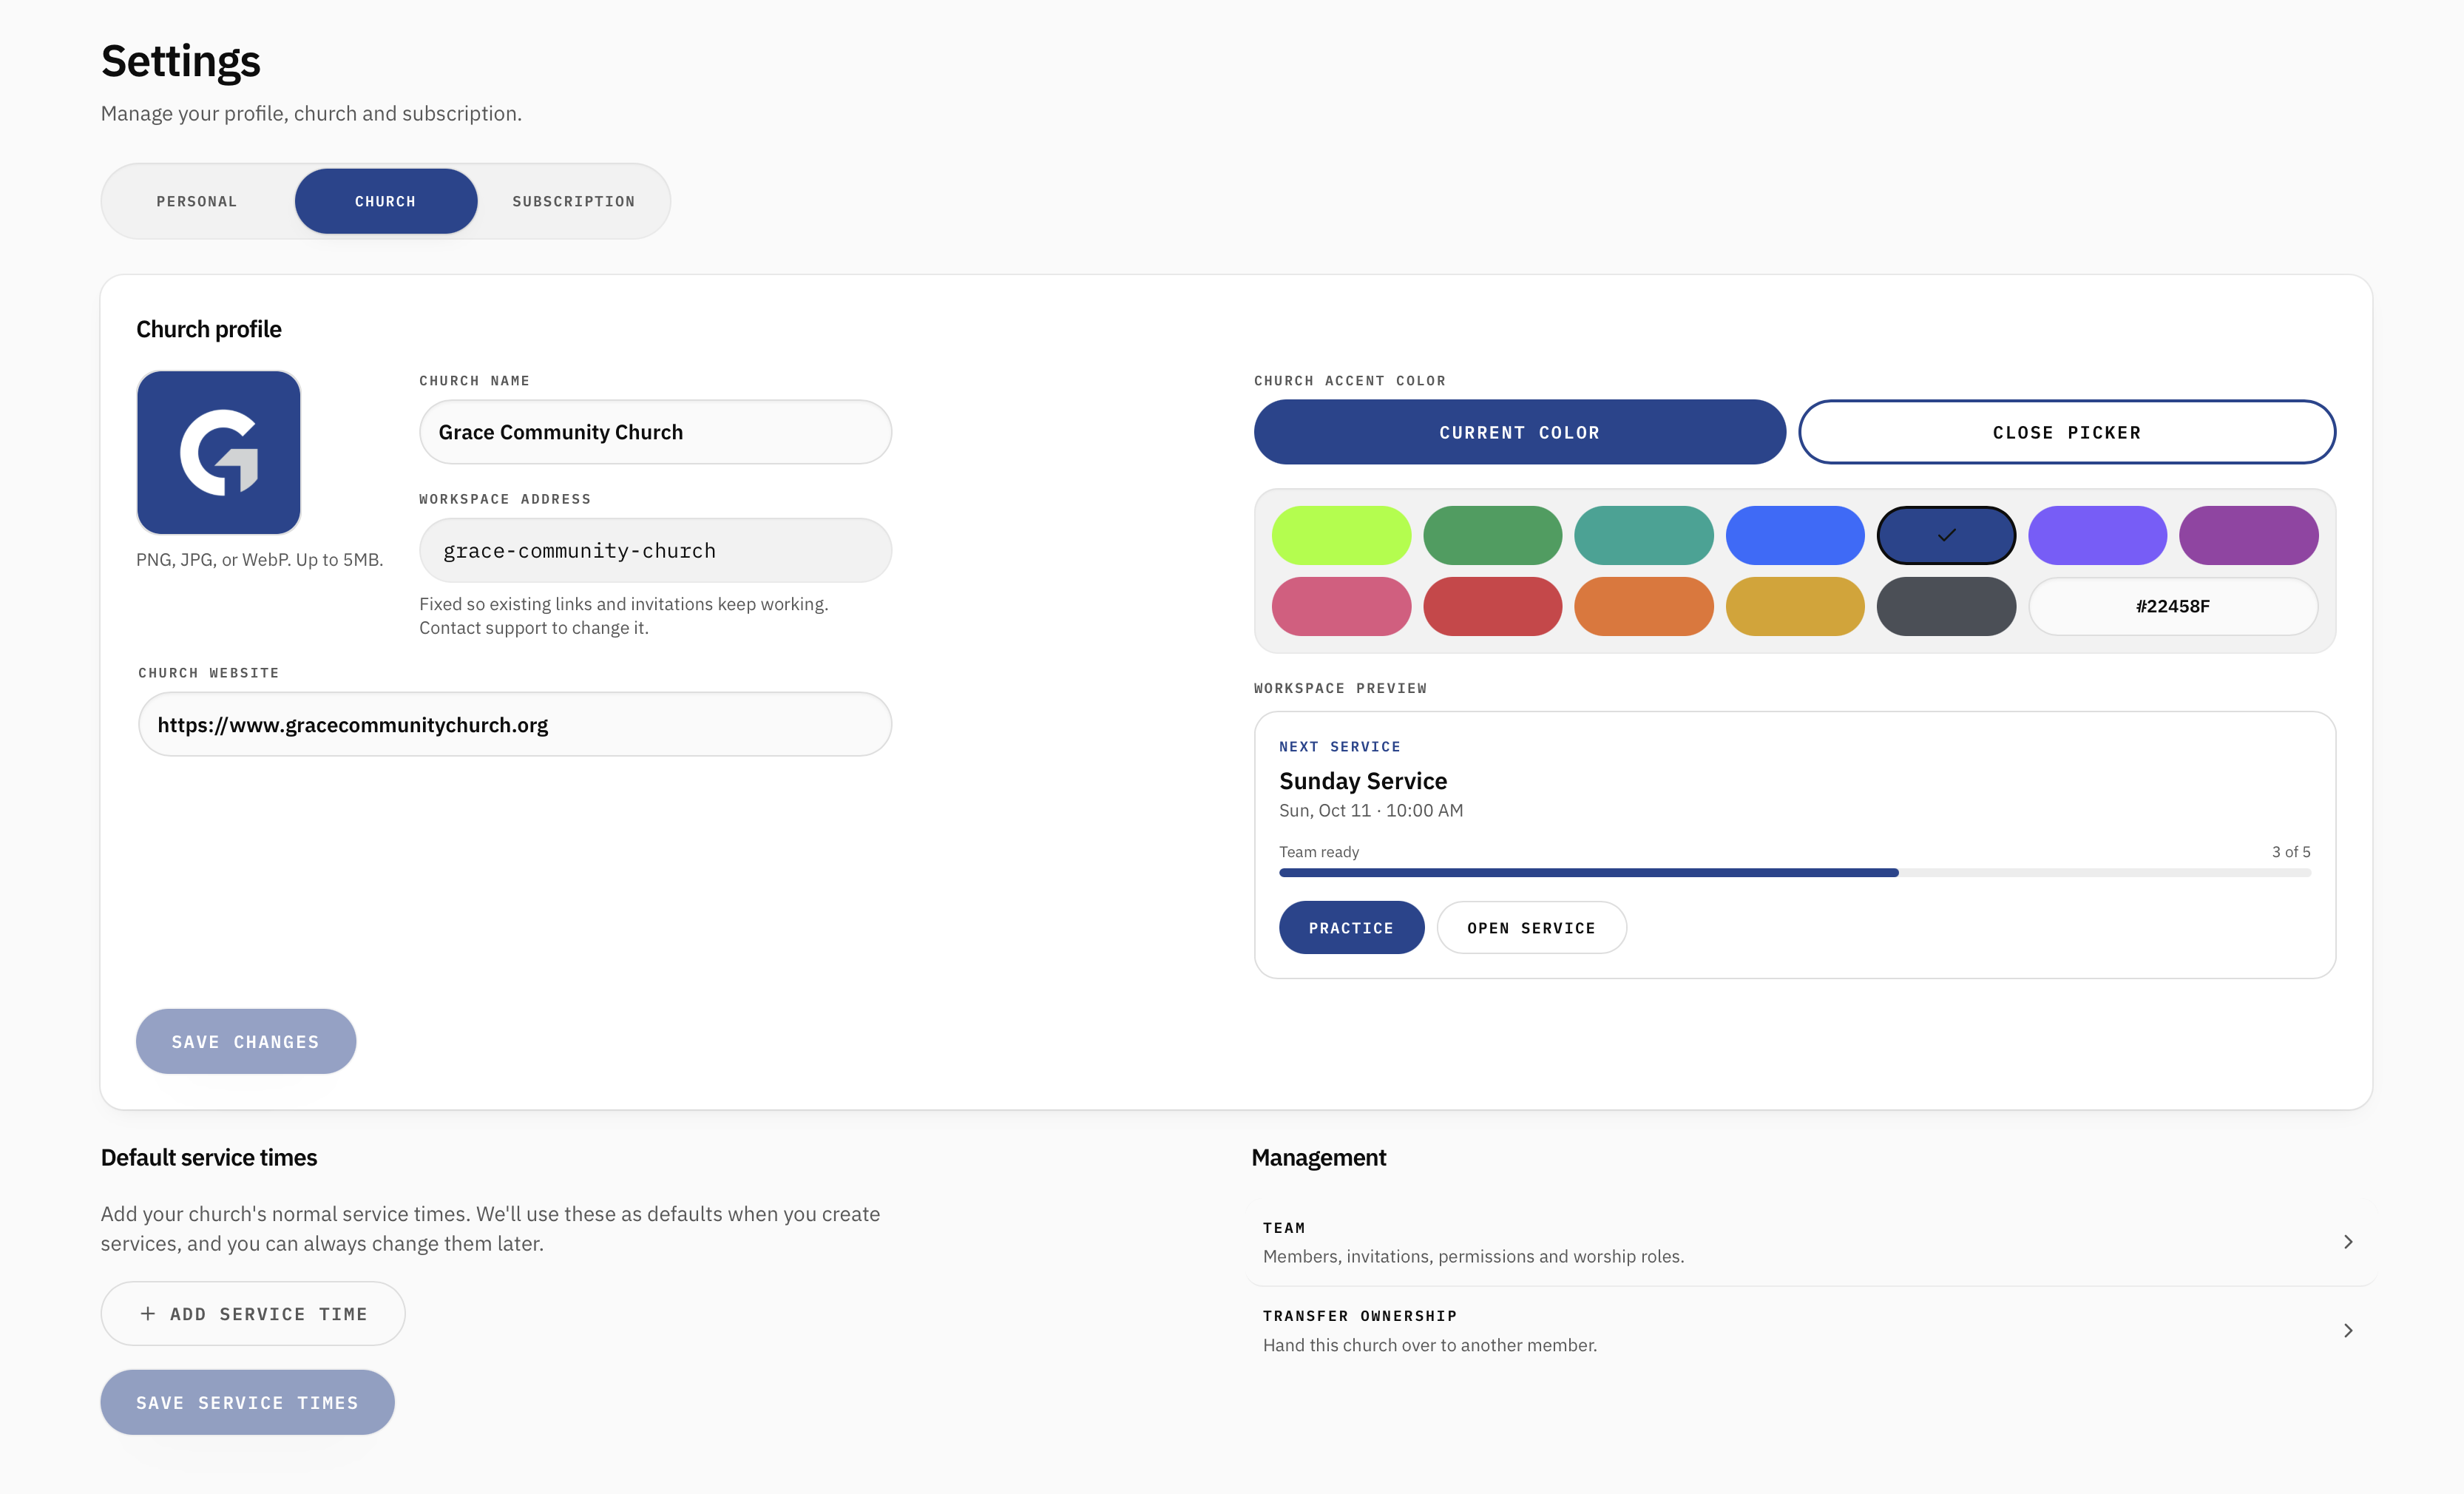2464x1494 pixels.
Task: Choose the dark gray accent swatch
Action: (x=1946, y=606)
